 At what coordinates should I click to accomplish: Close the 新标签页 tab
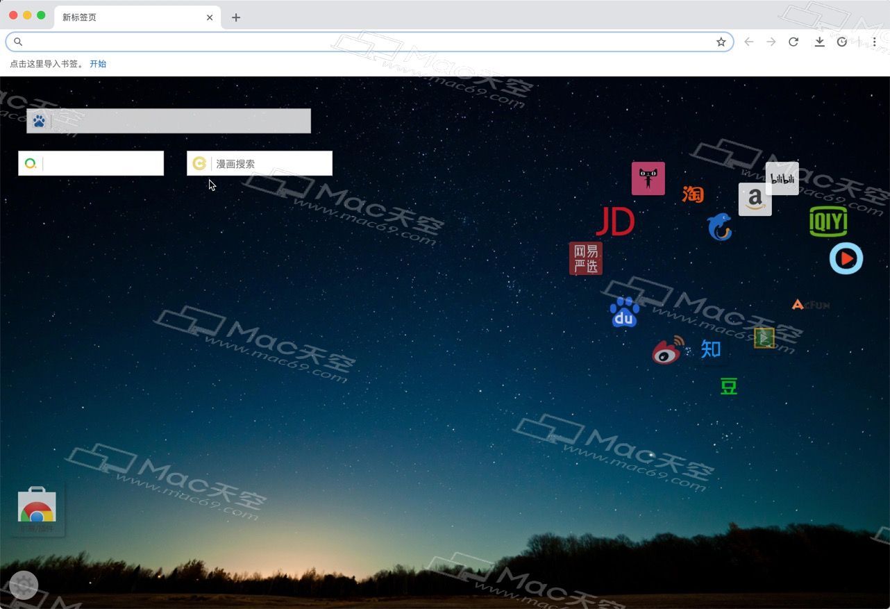[x=210, y=17]
